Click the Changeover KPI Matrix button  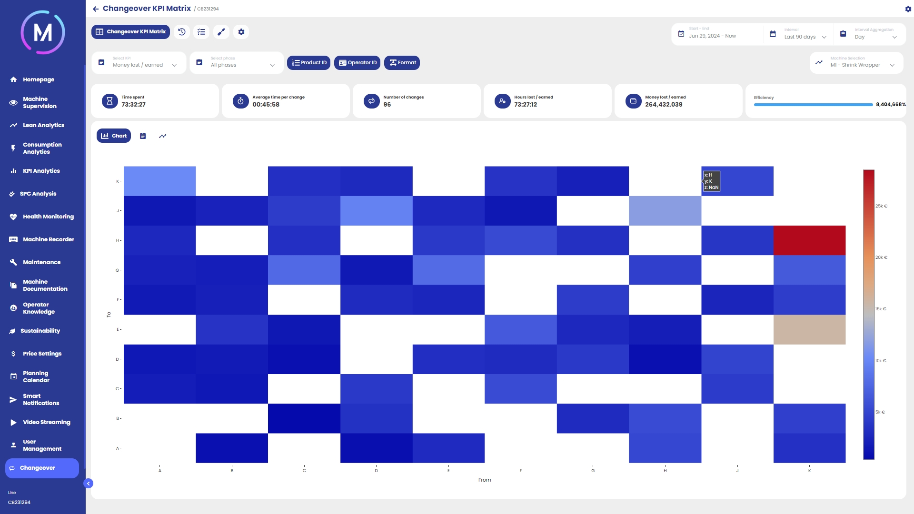[130, 32]
